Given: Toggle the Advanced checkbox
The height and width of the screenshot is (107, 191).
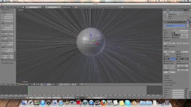Looking at the screenshot, I should tap(172, 37).
